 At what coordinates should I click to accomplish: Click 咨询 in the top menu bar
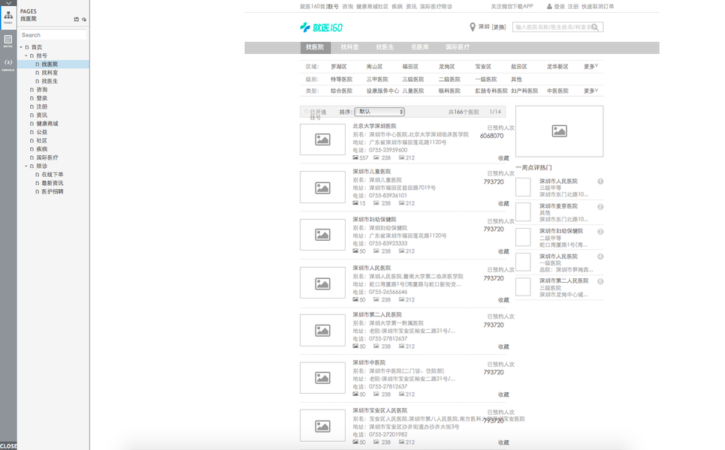click(348, 7)
